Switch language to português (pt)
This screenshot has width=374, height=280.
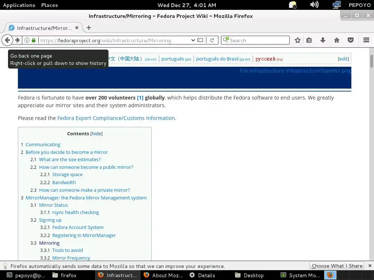click(176, 59)
